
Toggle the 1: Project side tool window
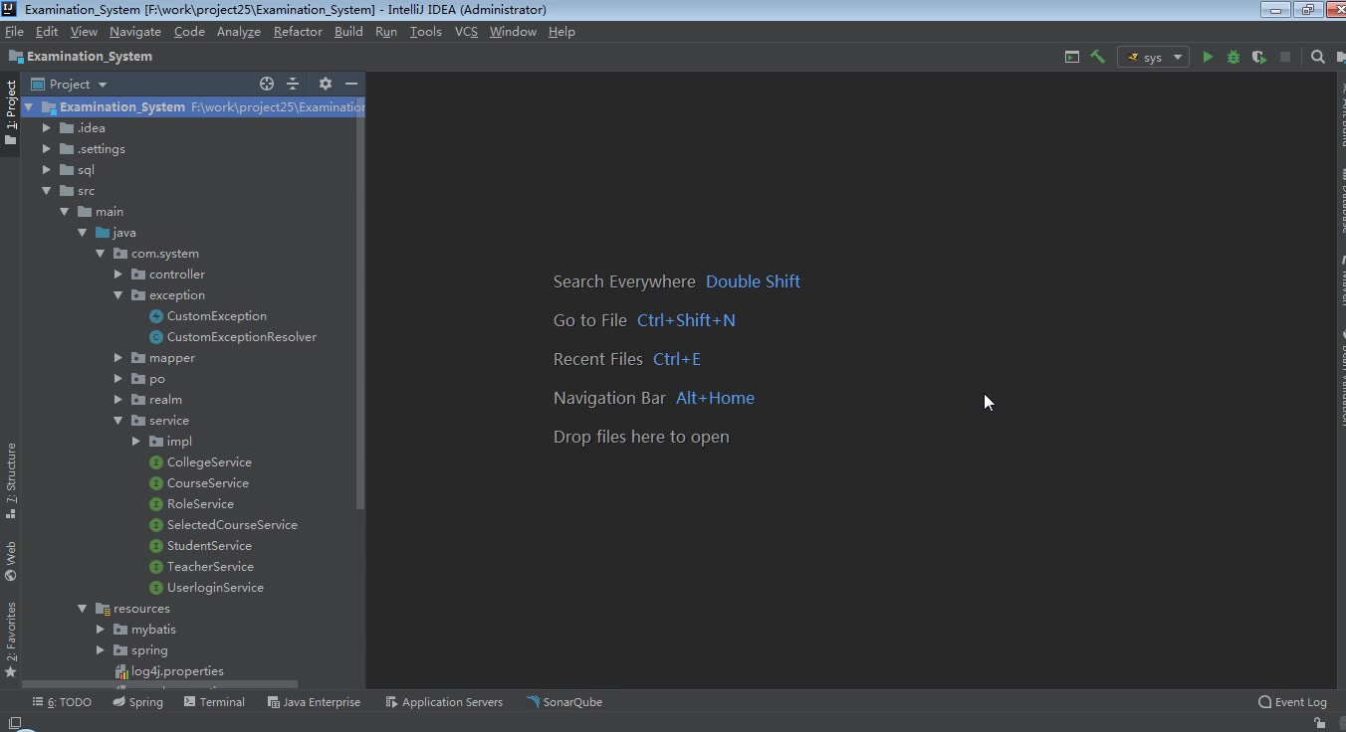pos(11,111)
